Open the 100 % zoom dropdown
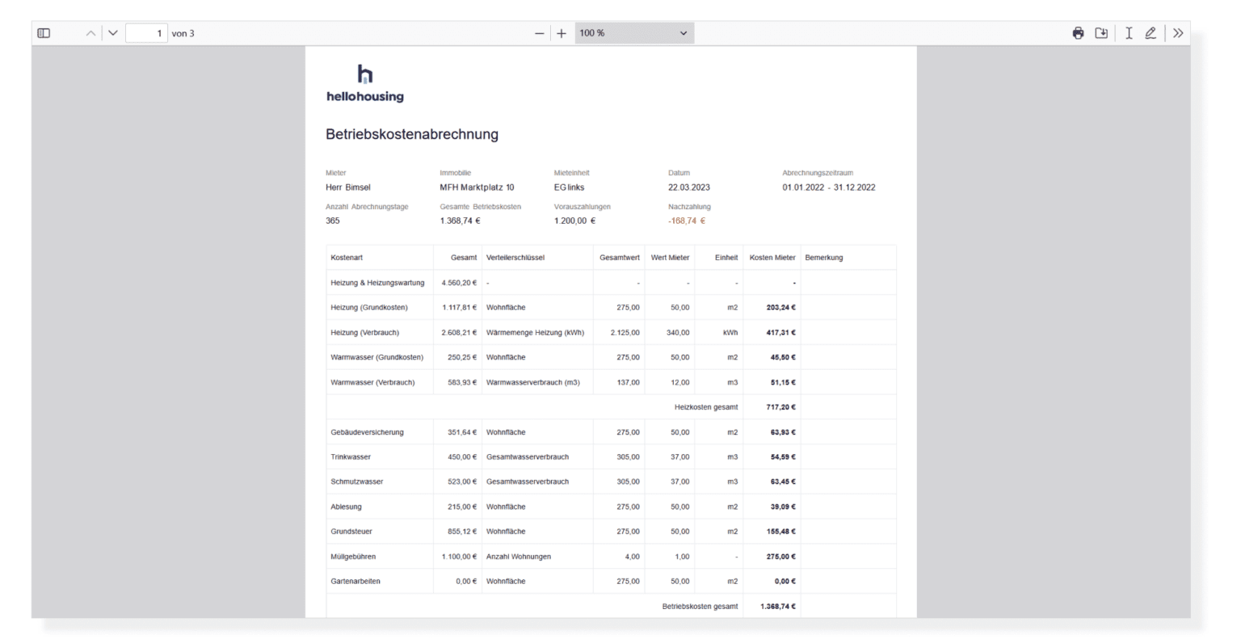The height and width of the screenshot is (639, 1241). [634, 33]
